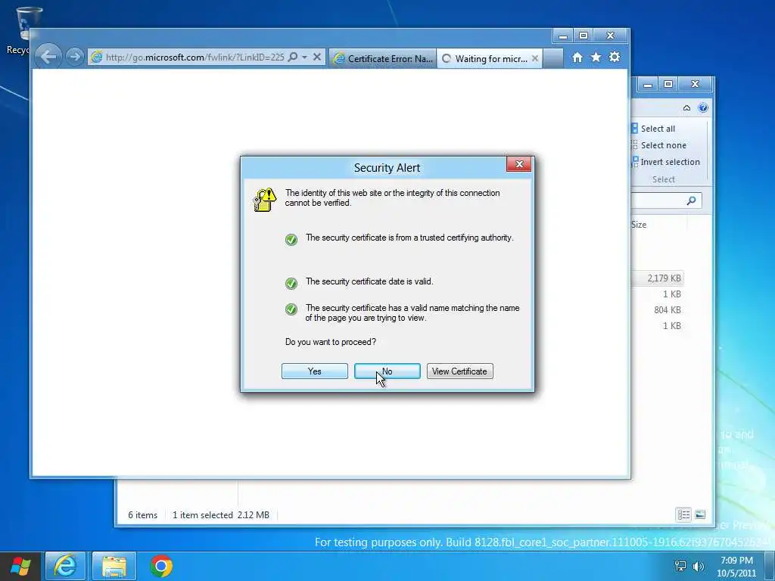Collapse the Explorer ribbon with the chevron
775x581 pixels.
[686, 107]
